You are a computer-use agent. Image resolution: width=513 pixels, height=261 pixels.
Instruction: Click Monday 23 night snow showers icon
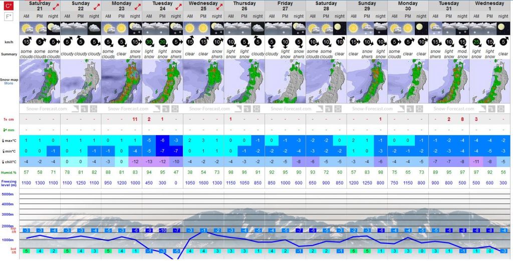tap(135, 28)
